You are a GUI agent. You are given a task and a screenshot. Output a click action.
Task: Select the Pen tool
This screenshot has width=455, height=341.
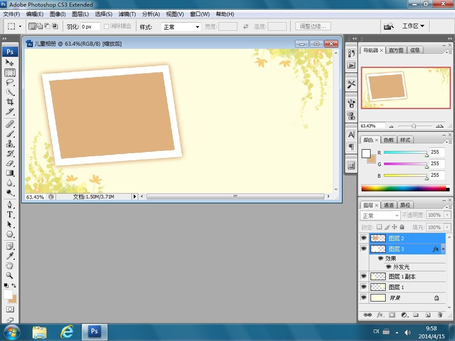[10, 205]
